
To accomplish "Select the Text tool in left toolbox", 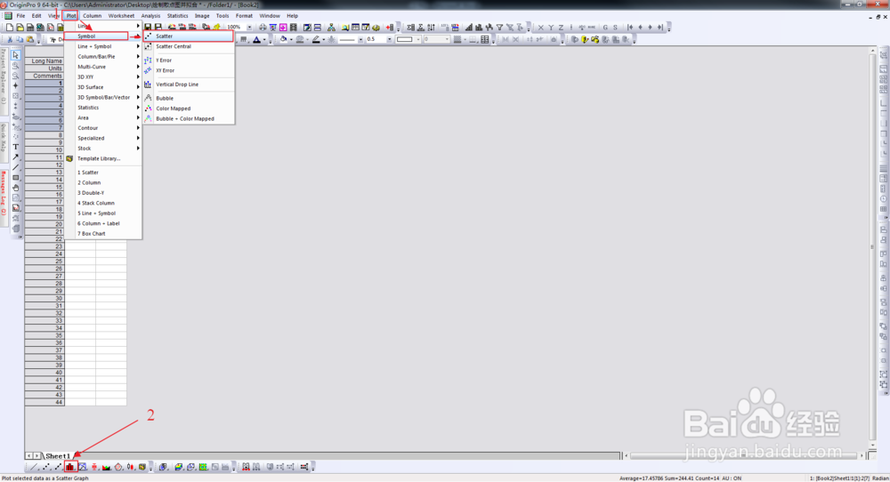I will tap(15, 147).
